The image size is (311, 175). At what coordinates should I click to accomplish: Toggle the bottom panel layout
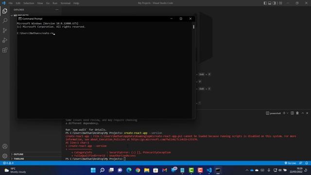[270, 3]
